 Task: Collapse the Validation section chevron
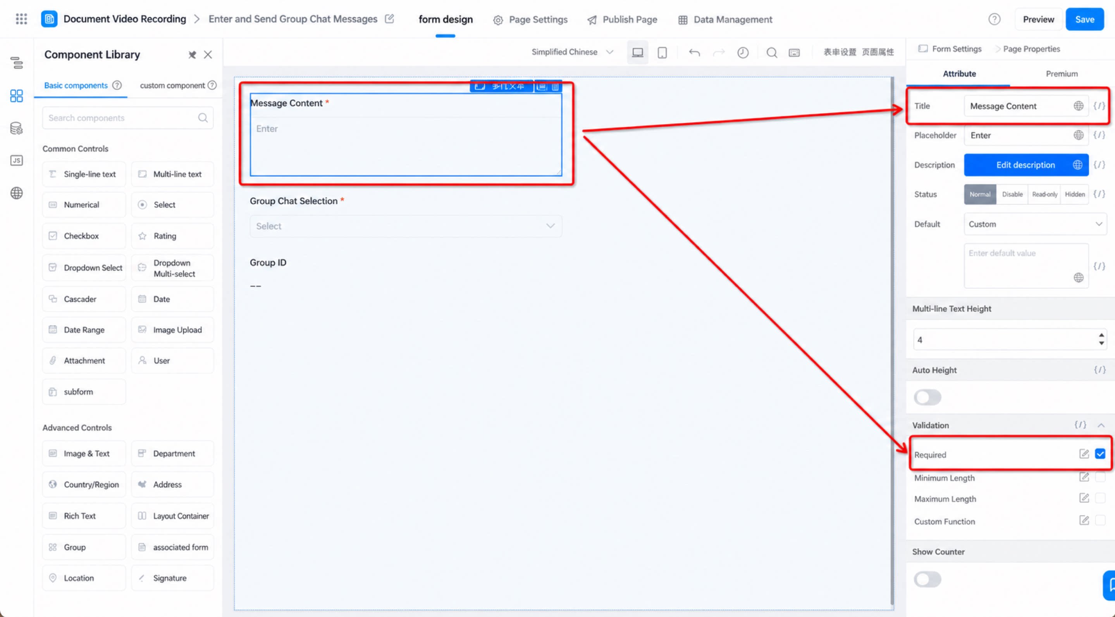(x=1101, y=425)
